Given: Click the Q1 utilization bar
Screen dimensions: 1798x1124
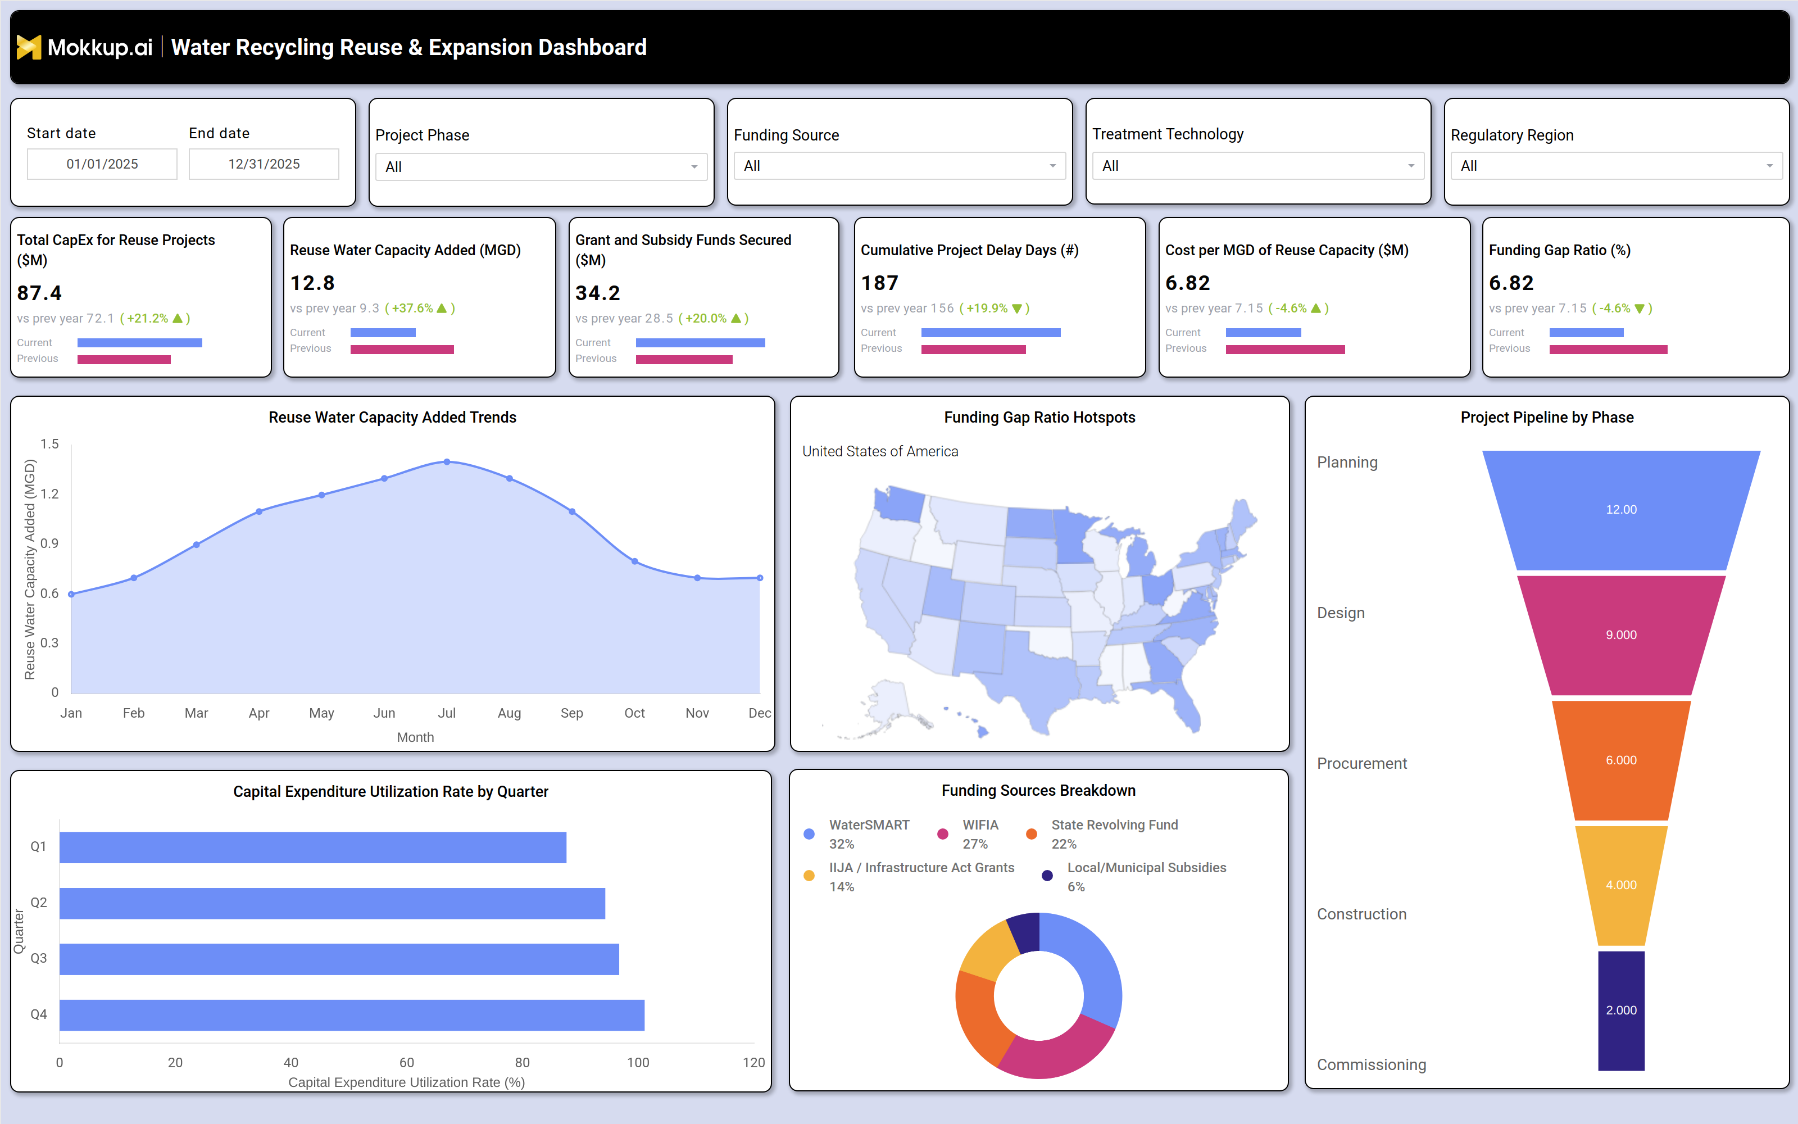Looking at the screenshot, I should (x=313, y=847).
